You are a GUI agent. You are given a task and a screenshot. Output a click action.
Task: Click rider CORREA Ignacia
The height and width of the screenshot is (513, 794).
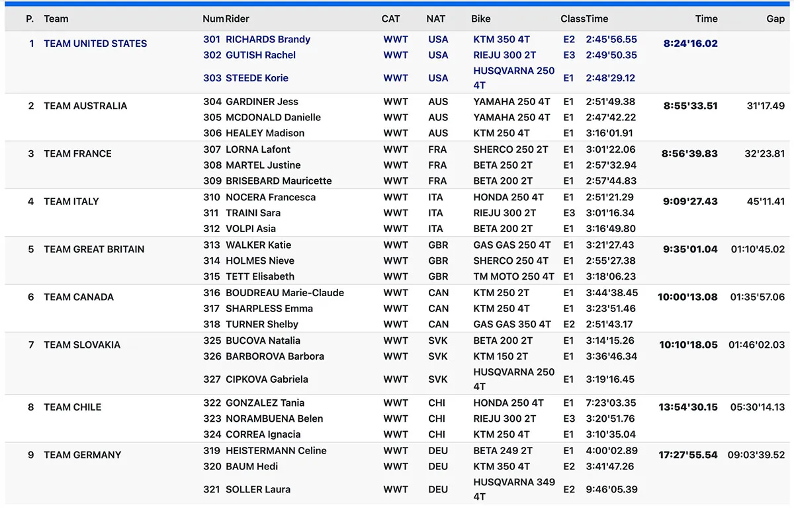[x=263, y=435]
